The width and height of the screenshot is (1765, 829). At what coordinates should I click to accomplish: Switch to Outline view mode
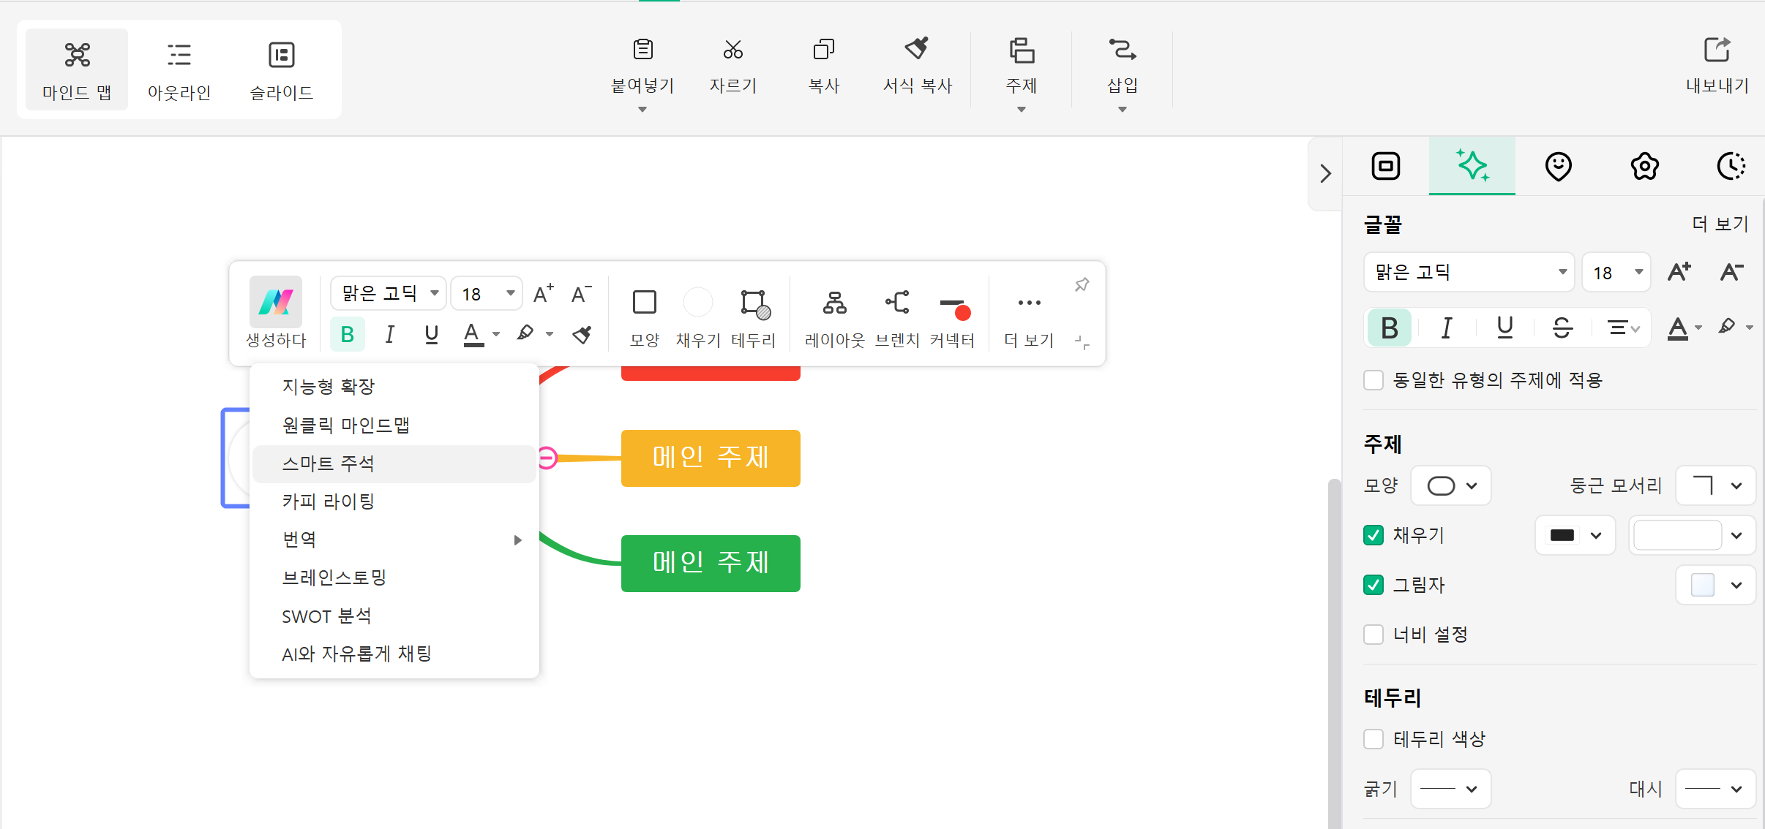pos(179,70)
